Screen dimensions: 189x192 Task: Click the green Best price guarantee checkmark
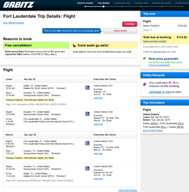(x=144, y=58)
